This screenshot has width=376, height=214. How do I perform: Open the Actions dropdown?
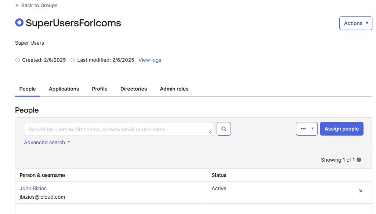click(355, 23)
